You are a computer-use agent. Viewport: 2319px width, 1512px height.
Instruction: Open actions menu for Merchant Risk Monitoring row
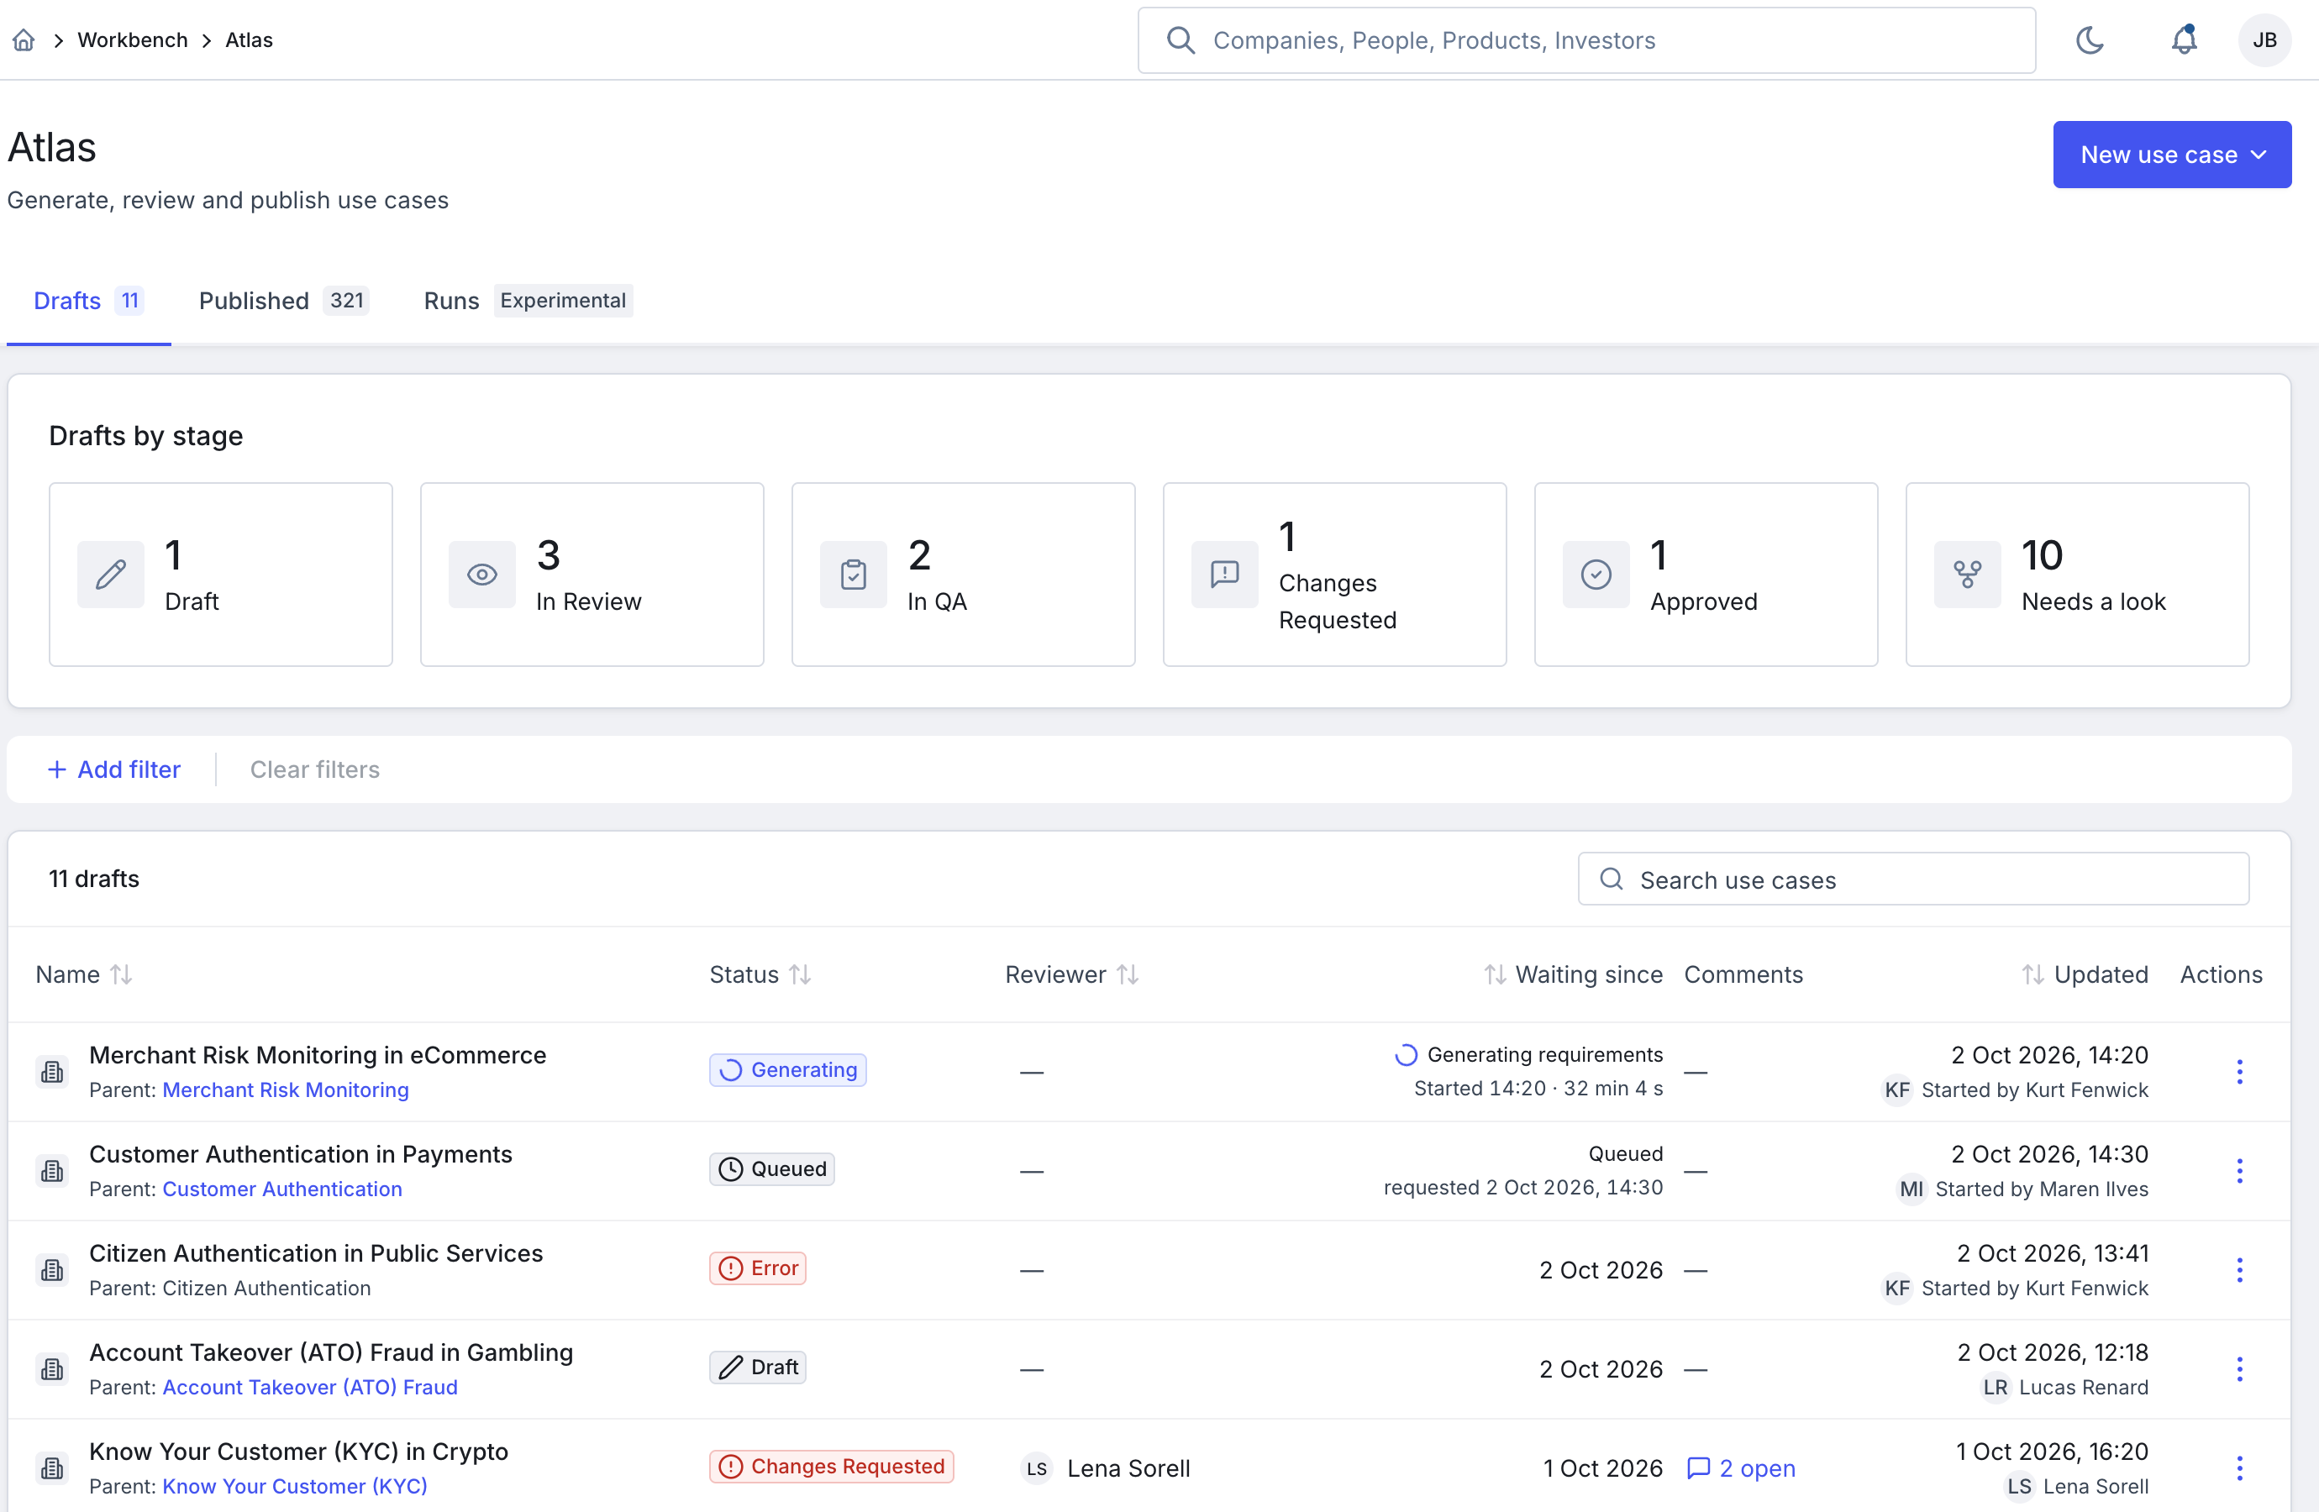(2239, 1072)
